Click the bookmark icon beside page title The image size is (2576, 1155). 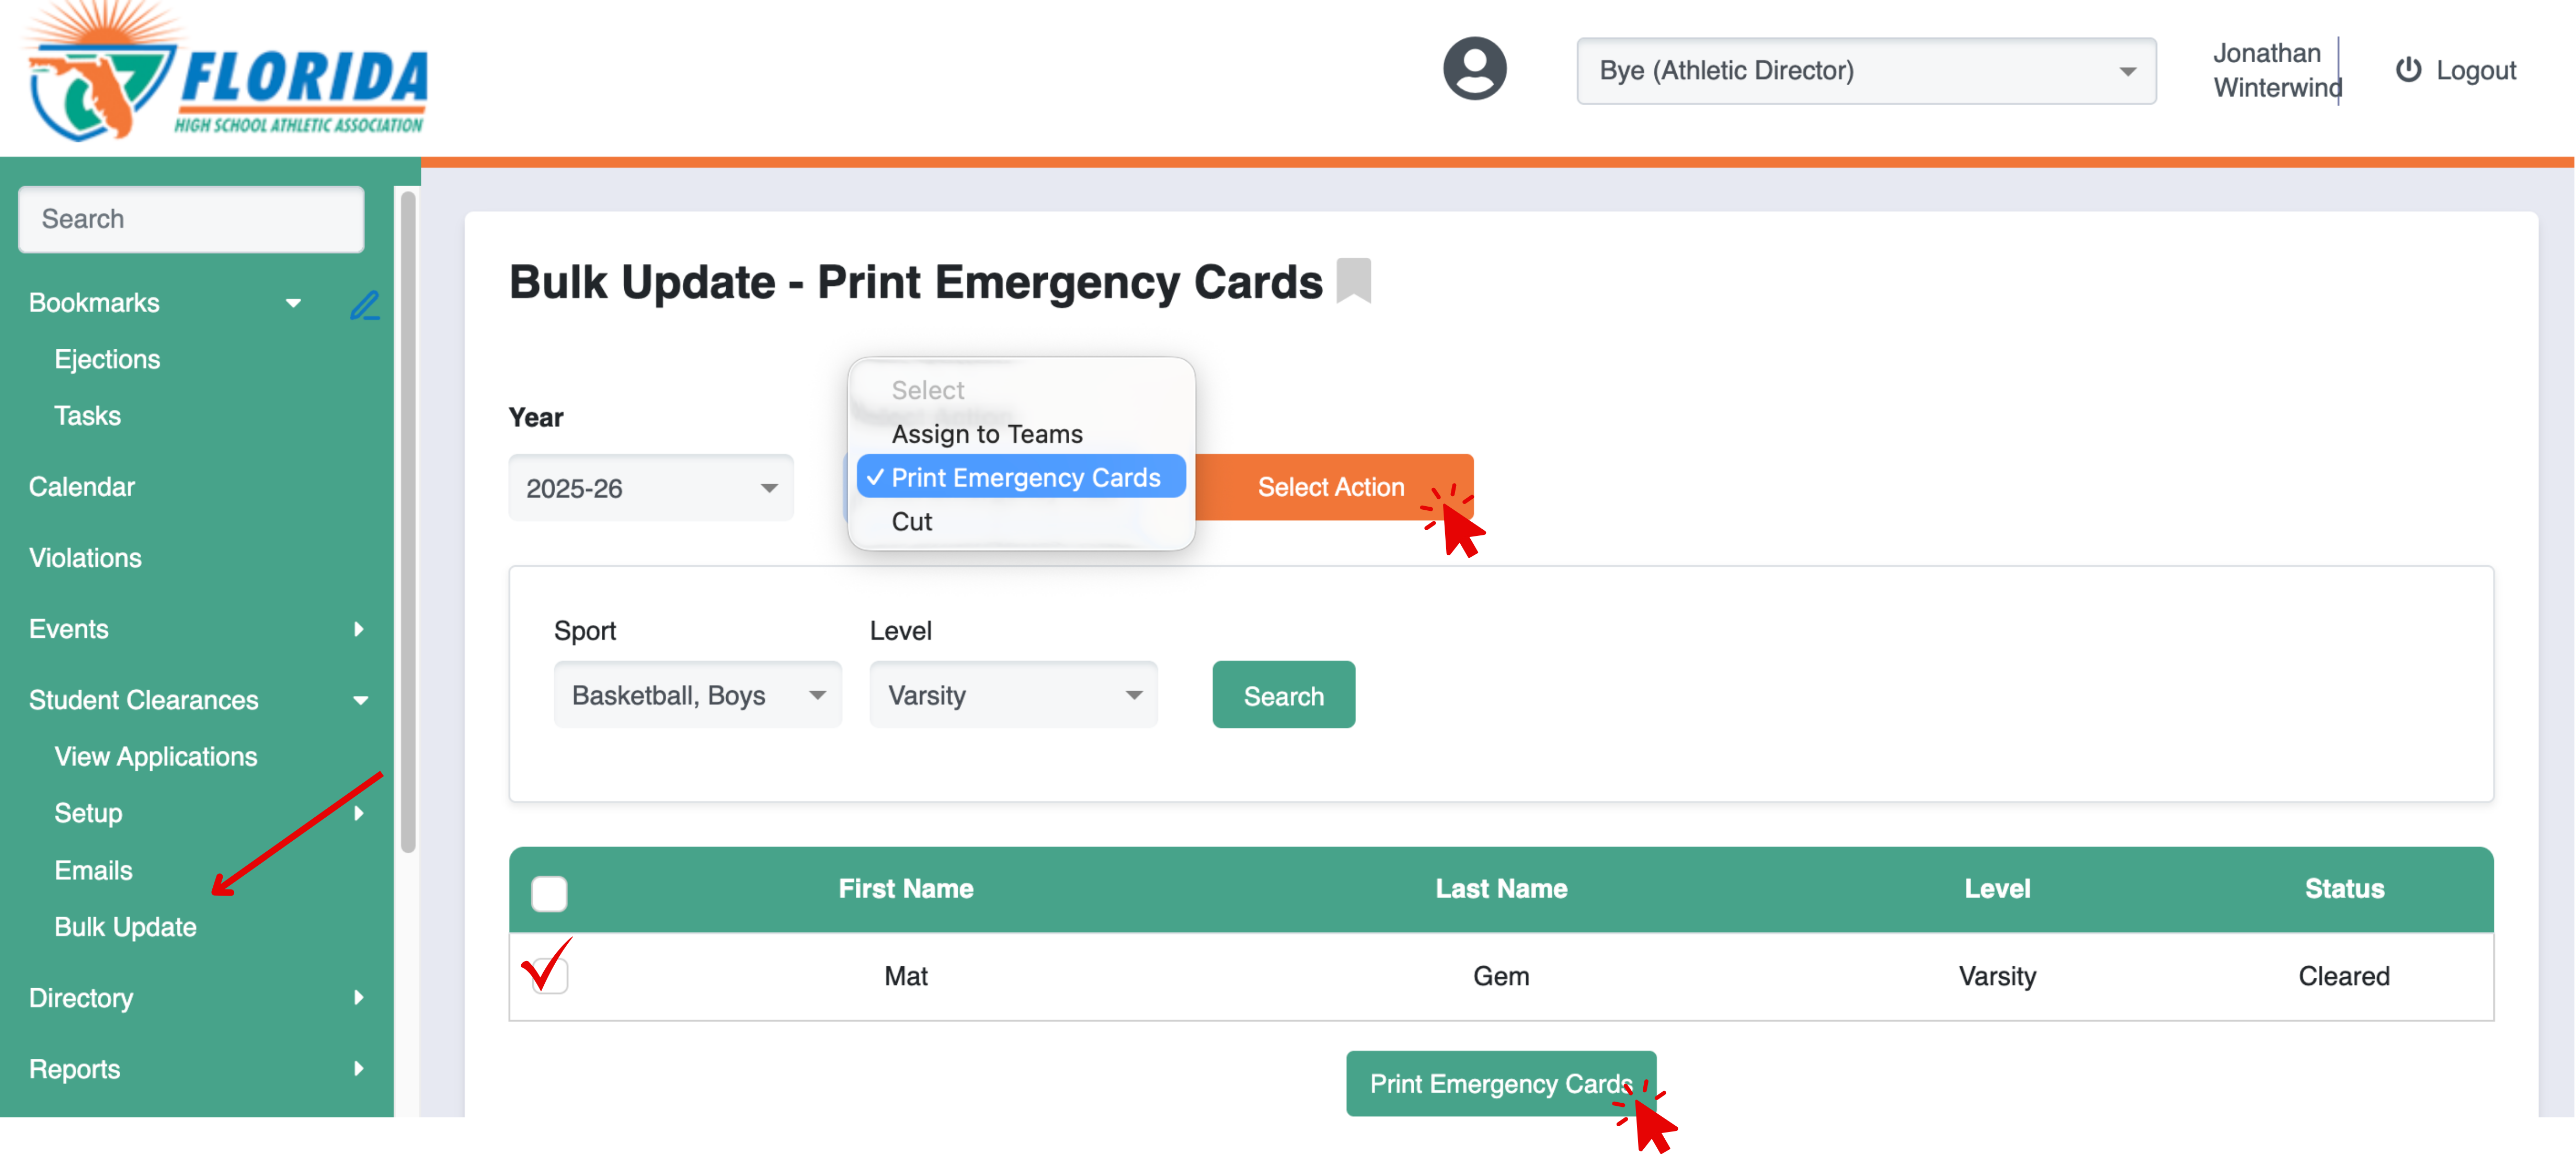tap(1354, 281)
